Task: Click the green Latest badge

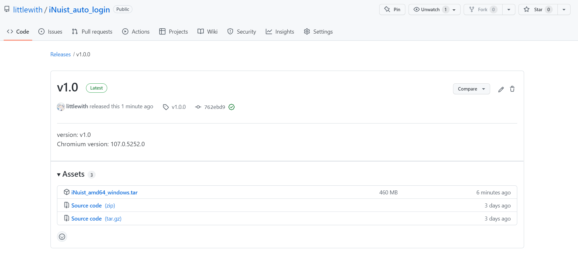Action: coord(97,88)
